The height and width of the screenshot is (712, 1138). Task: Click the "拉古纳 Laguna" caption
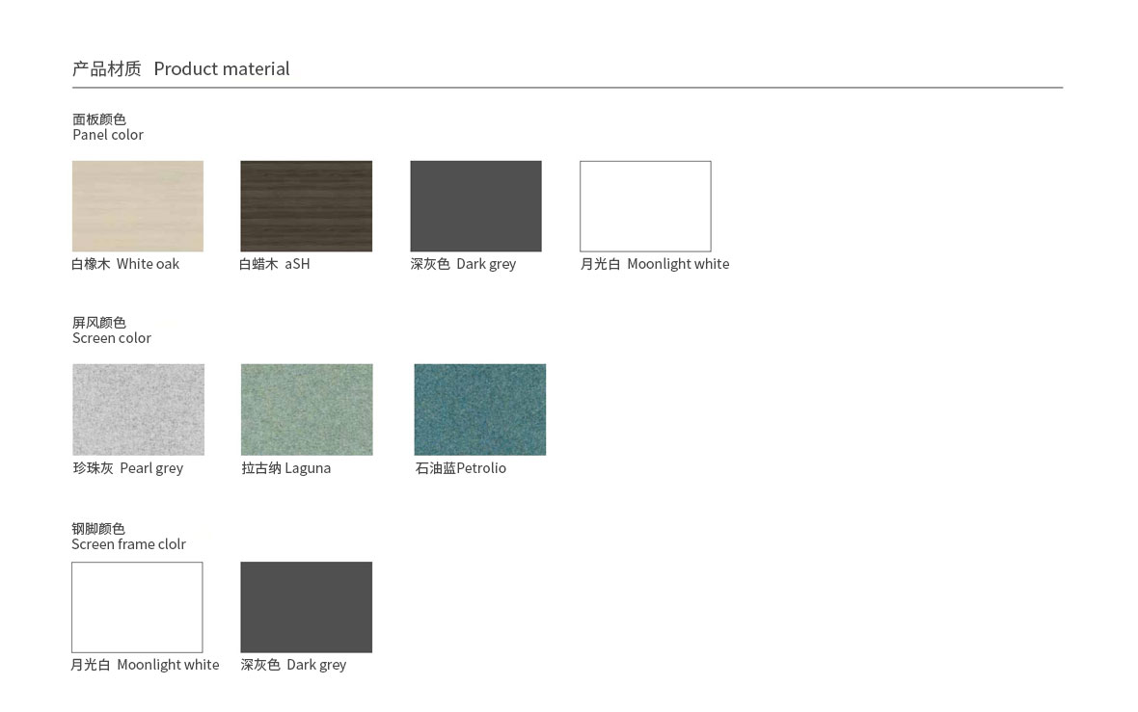point(286,468)
